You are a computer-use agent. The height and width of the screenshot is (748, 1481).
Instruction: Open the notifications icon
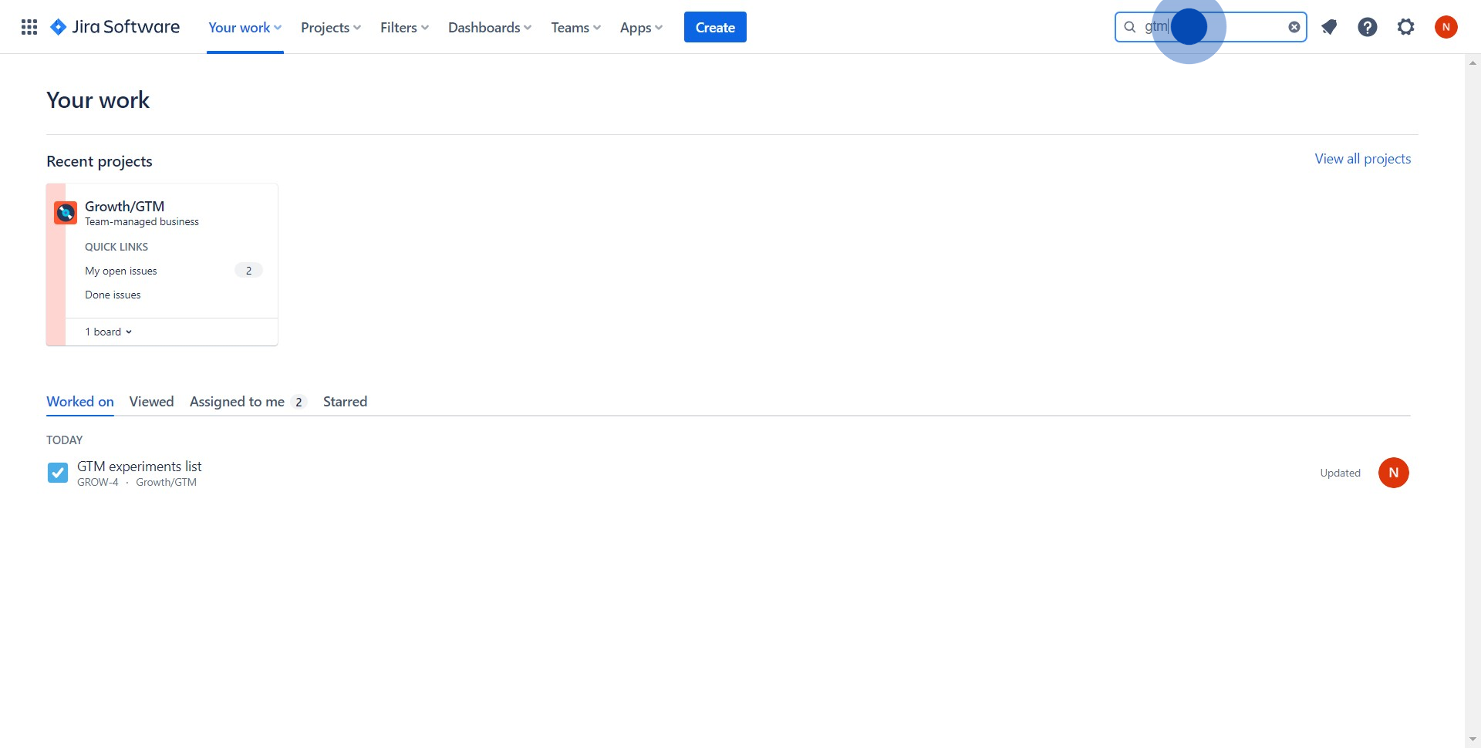tap(1328, 27)
